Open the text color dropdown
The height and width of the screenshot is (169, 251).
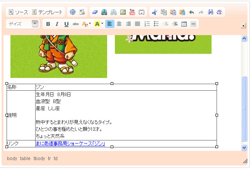(x=87, y=24)
